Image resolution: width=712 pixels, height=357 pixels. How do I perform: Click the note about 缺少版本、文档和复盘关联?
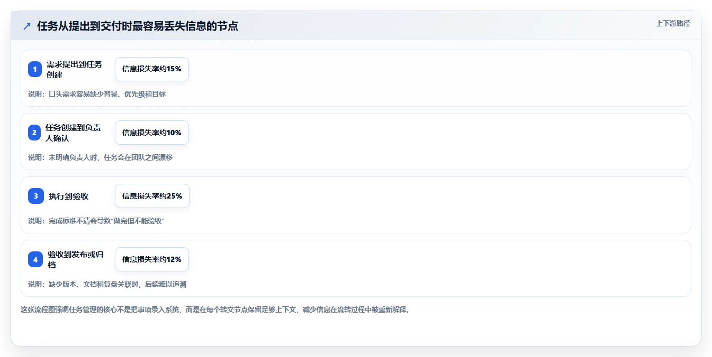click(107, 284)
